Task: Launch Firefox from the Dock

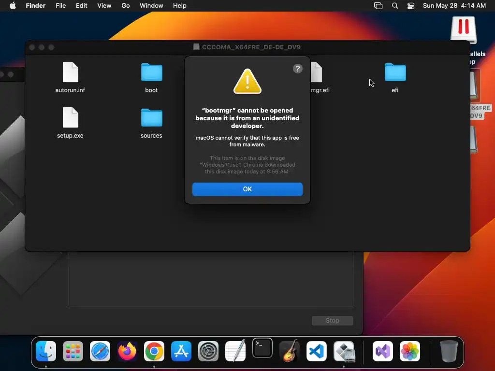Action: 127,351
